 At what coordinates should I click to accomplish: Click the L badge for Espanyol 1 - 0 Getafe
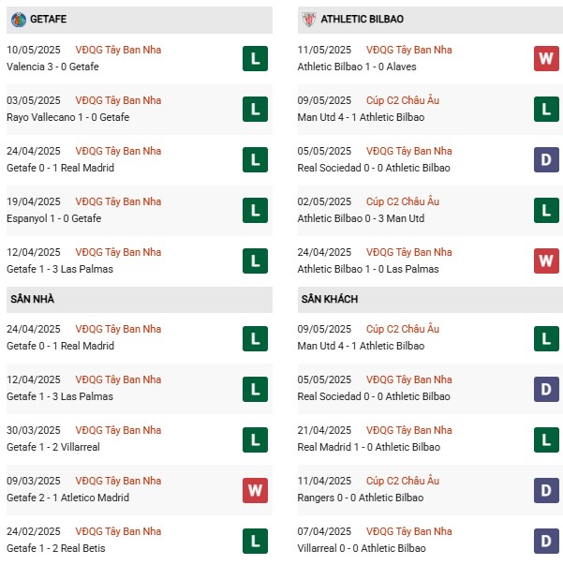[x=255, y=211]
